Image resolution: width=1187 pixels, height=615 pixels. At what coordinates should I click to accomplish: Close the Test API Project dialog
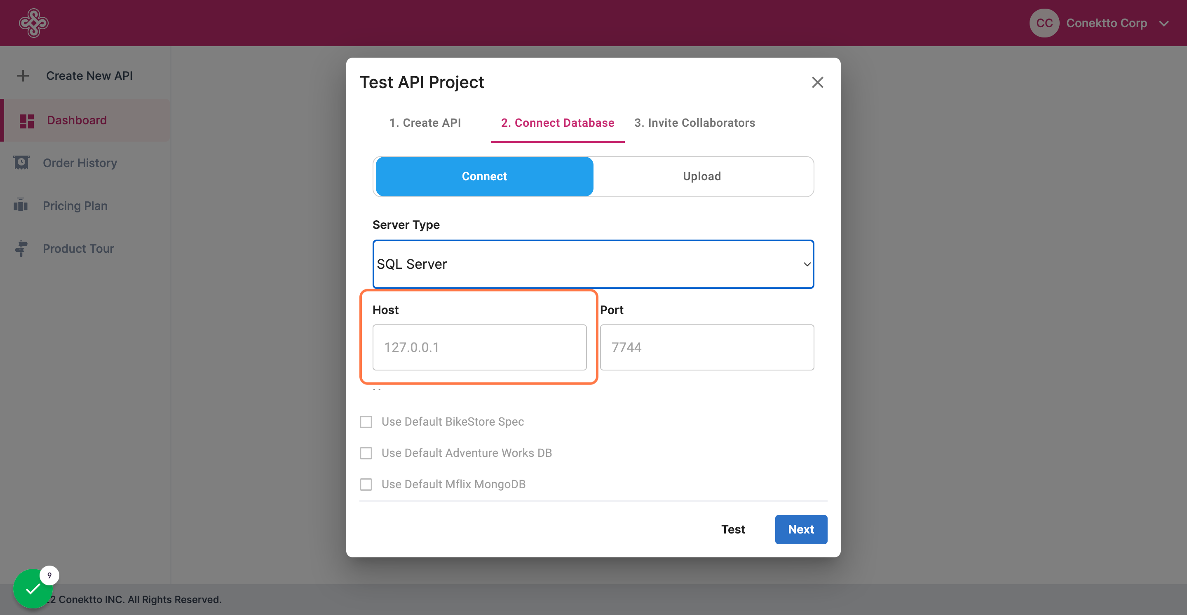(817, 82)
